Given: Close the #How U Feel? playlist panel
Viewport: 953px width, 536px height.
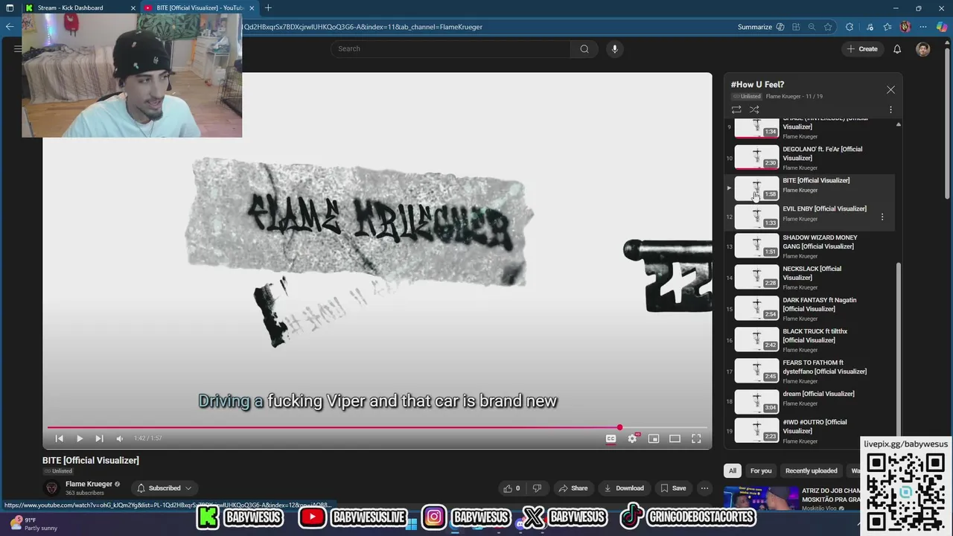Looking at the screenshot, I should (890, 89).
